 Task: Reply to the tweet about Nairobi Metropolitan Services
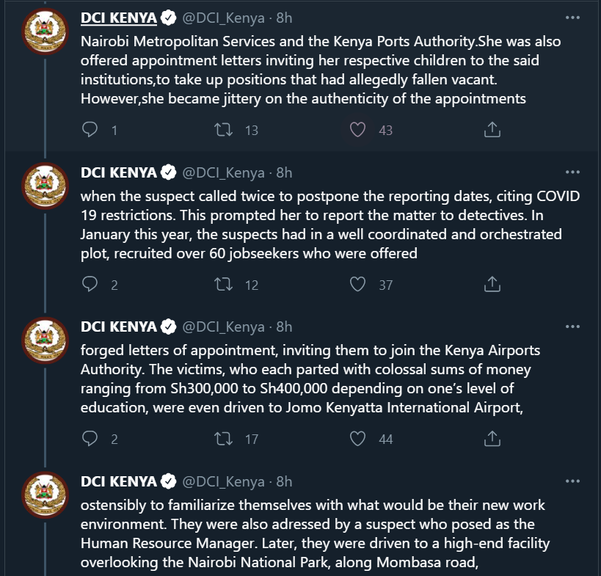(90, 130)
